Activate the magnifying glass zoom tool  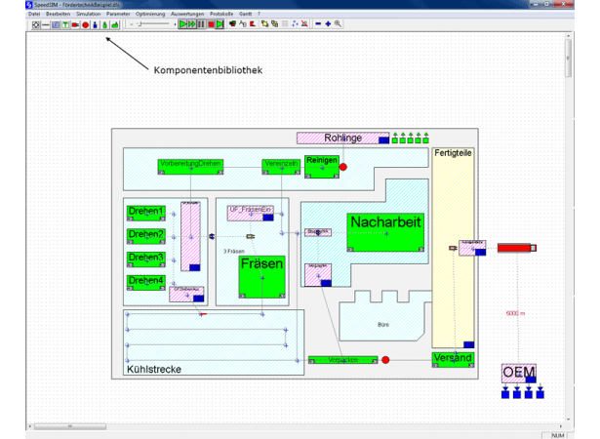point(338,23)
